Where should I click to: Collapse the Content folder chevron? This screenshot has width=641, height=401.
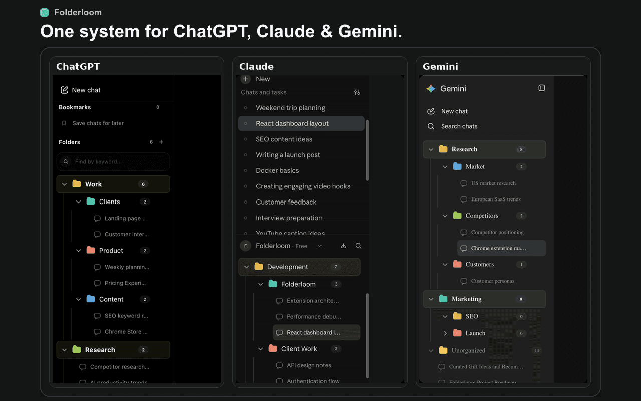pos(78,299)
